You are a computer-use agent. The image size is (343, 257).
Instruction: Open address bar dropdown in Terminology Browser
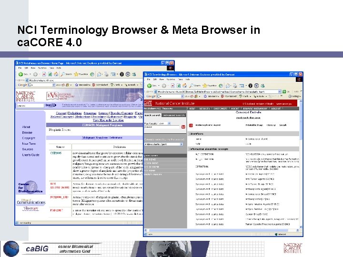point(280,91)
